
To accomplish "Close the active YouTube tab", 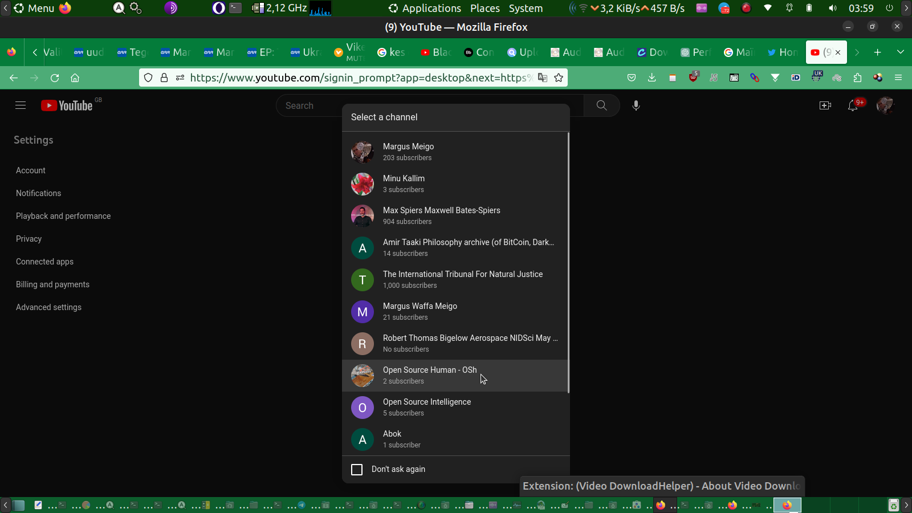I will point(838,52).
